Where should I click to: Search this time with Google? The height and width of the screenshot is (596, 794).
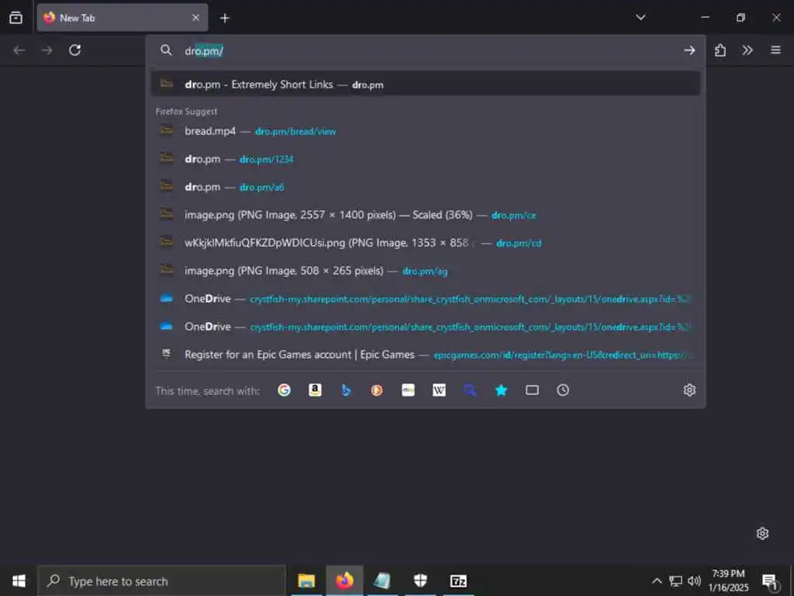284,390
